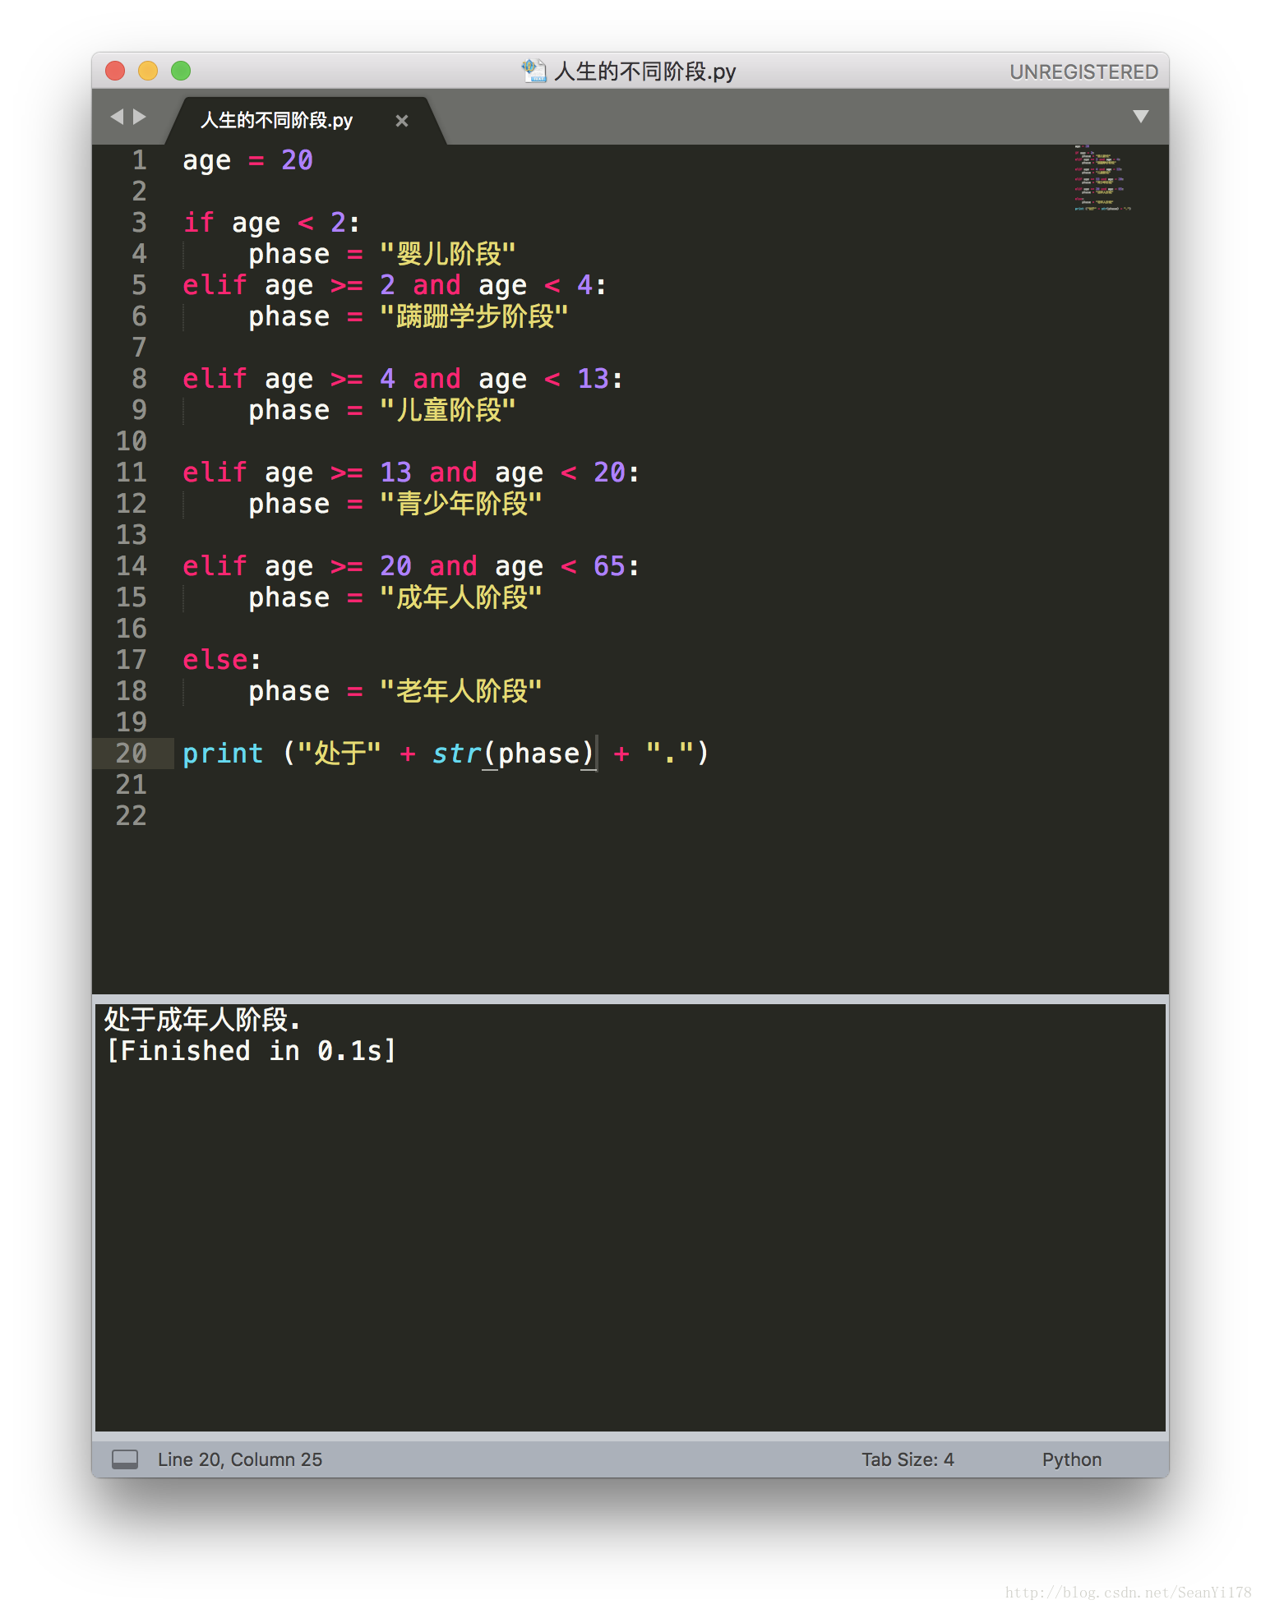Click the 'if' keyword on line 3
The width and height of the screenshot is (1261, 1609).
pyautogui.click(x=199, y=223)
